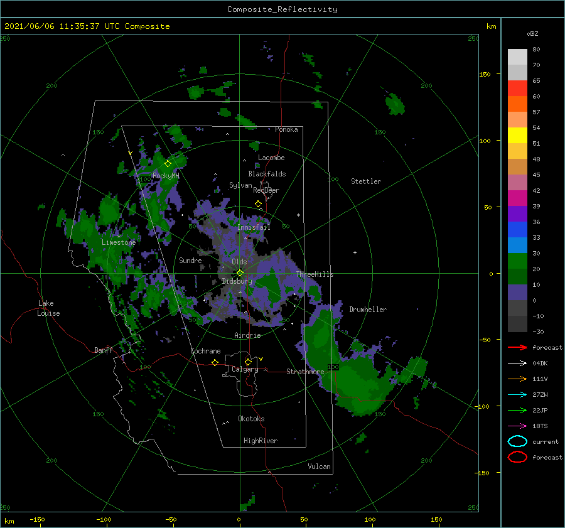Click the yellow diamond marker near Cochrane
Viewport: 565px width, 528px height.
(x=215, y=362)
